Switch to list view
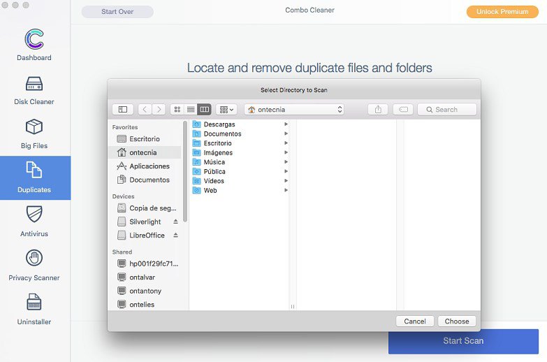 [191, 110]
